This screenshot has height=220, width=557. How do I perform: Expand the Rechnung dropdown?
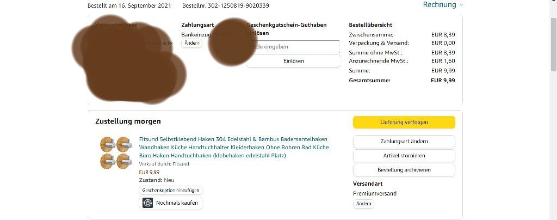click(x=443, y=4)
